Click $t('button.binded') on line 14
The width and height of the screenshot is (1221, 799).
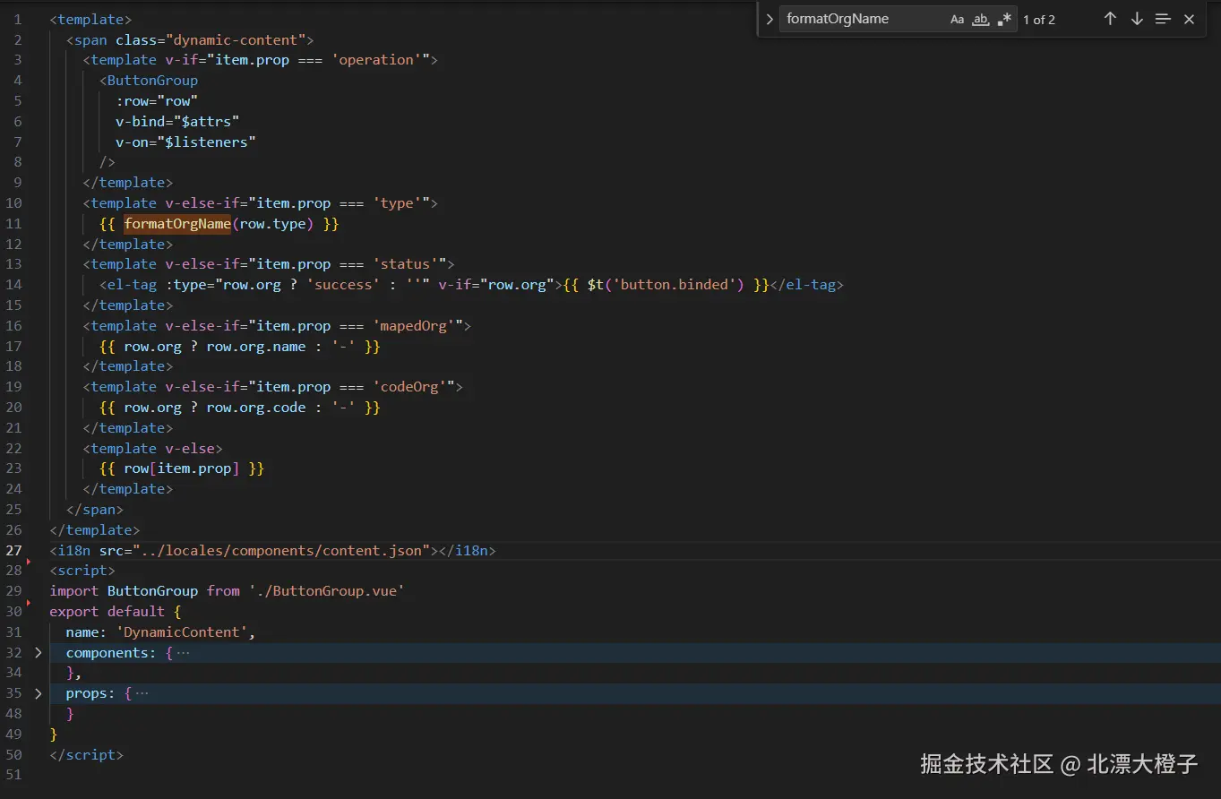(x=666, y=285)
